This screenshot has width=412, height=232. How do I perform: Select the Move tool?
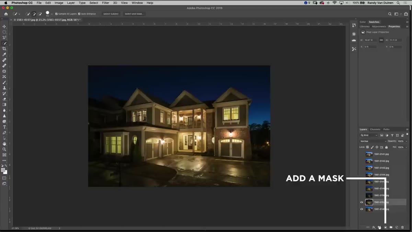[4, 26]
